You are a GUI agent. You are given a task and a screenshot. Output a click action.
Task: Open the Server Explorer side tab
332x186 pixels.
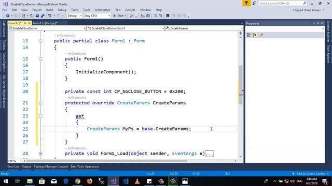click(4, 63)
